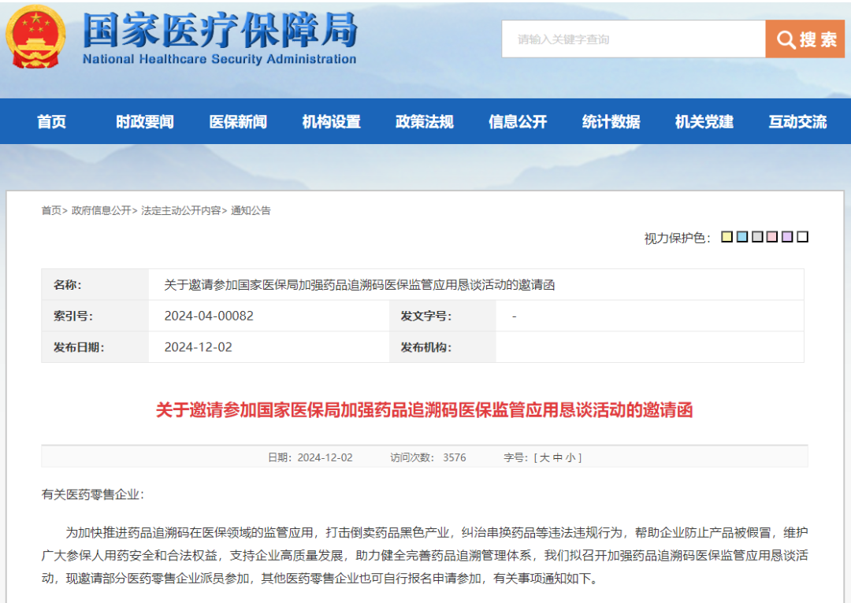Open 政策法规 in the navigation bar
The image size is (851, 603).
(x=425, y=122)
